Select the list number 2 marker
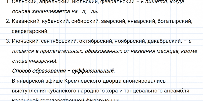The image size is (203, 101). [x=7, y=21]
